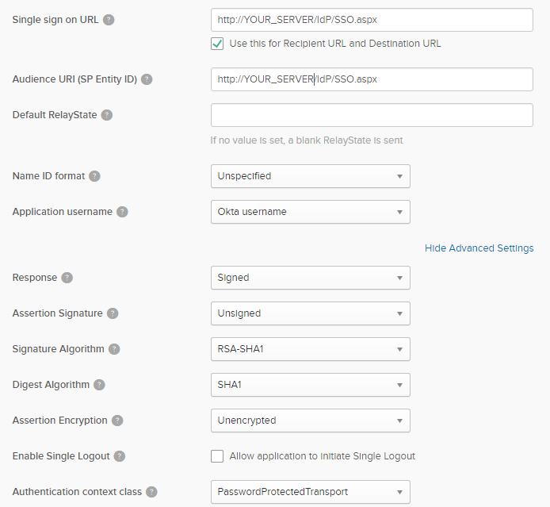Viewport: 550px width, 507px height.
Task: Expand the Application username dropdown
Action: coord(310,212)
